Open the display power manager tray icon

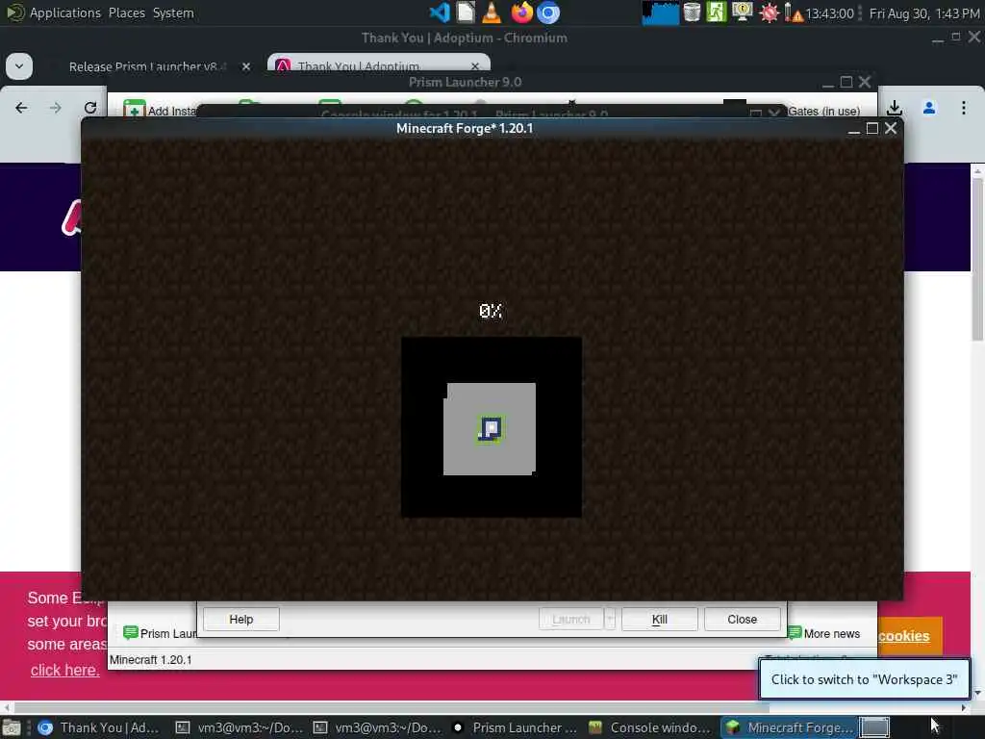pyautogui.click(x=742, y=13)
